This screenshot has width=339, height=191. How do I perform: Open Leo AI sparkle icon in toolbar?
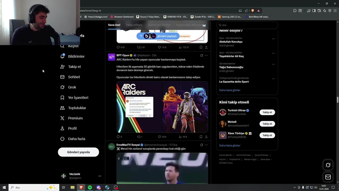click(x=324, y=11)
